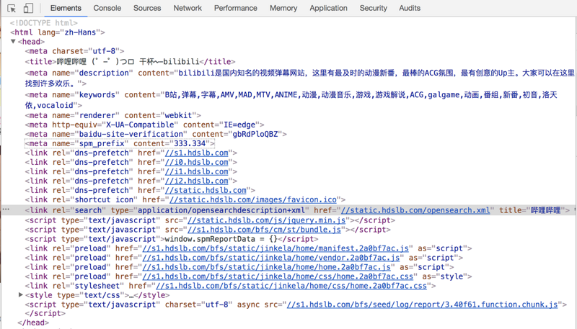This screenshot has height=329, width=577.
Task: Open the Application tab
Action: [x=328, y=8]
